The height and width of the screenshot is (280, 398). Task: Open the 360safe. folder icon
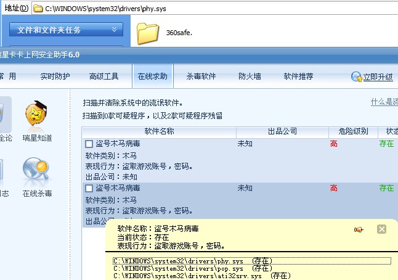(x=148, y=33)
